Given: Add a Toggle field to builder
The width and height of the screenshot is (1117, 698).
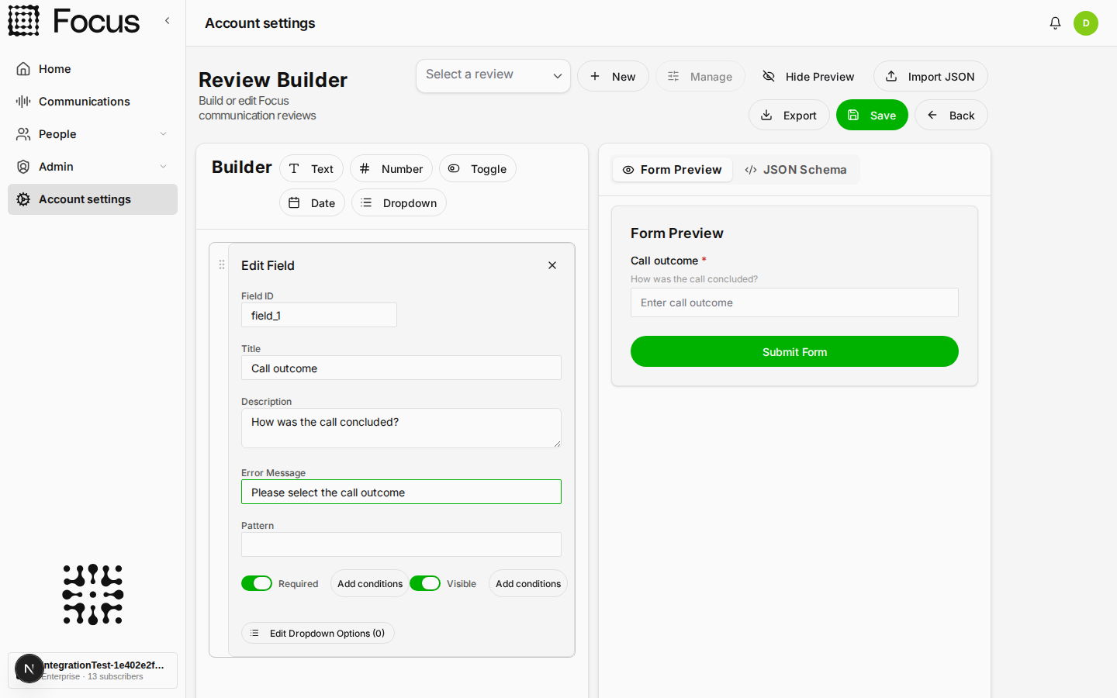Looking at the screenshot, I should (x=478, y=169).
